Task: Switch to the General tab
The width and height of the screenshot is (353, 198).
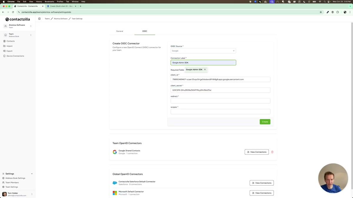Action: [119, 31]
